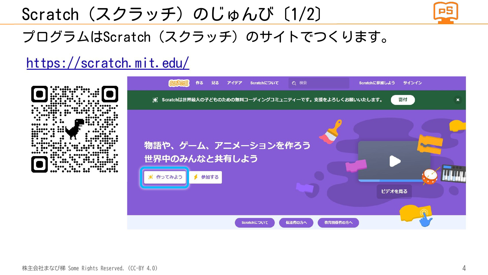Open the 作る menu item
The image size is (488, 275).
tap(199, 83)
